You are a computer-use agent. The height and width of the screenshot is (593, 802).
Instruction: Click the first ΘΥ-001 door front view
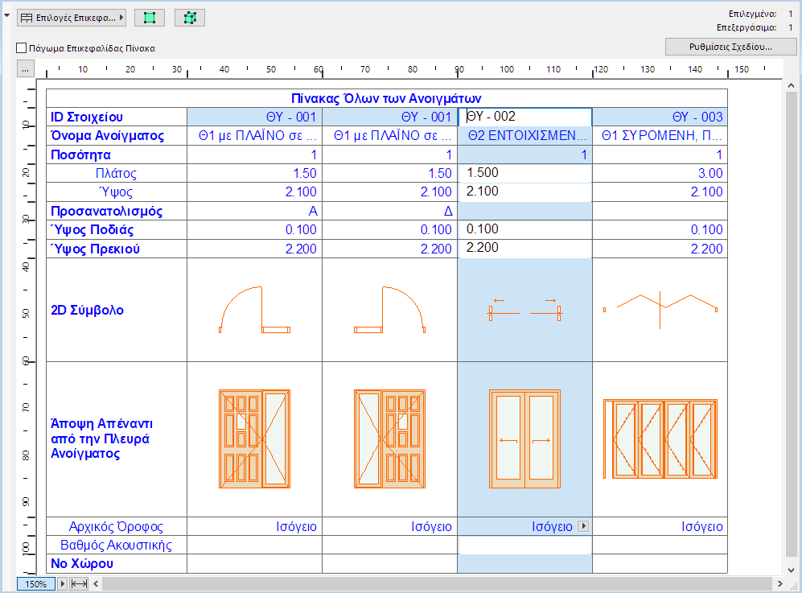254,439
